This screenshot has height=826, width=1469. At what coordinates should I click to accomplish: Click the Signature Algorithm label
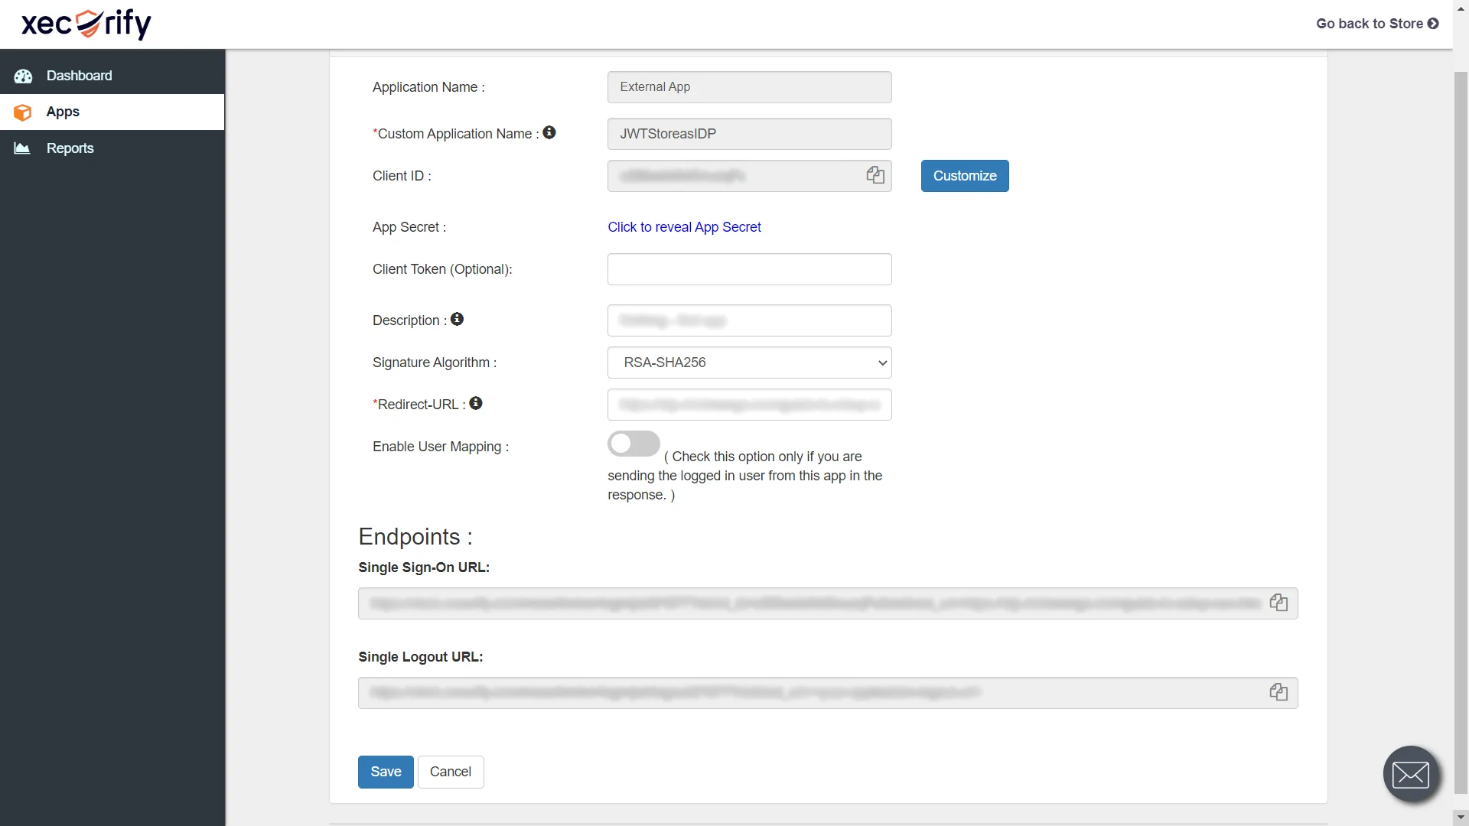435,363
